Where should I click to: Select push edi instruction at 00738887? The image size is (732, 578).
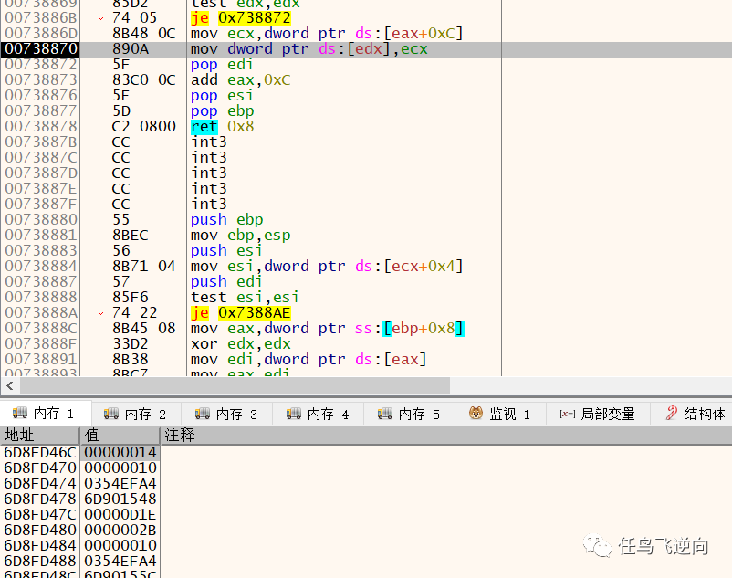pyautogui.click(x=227, y=281)
